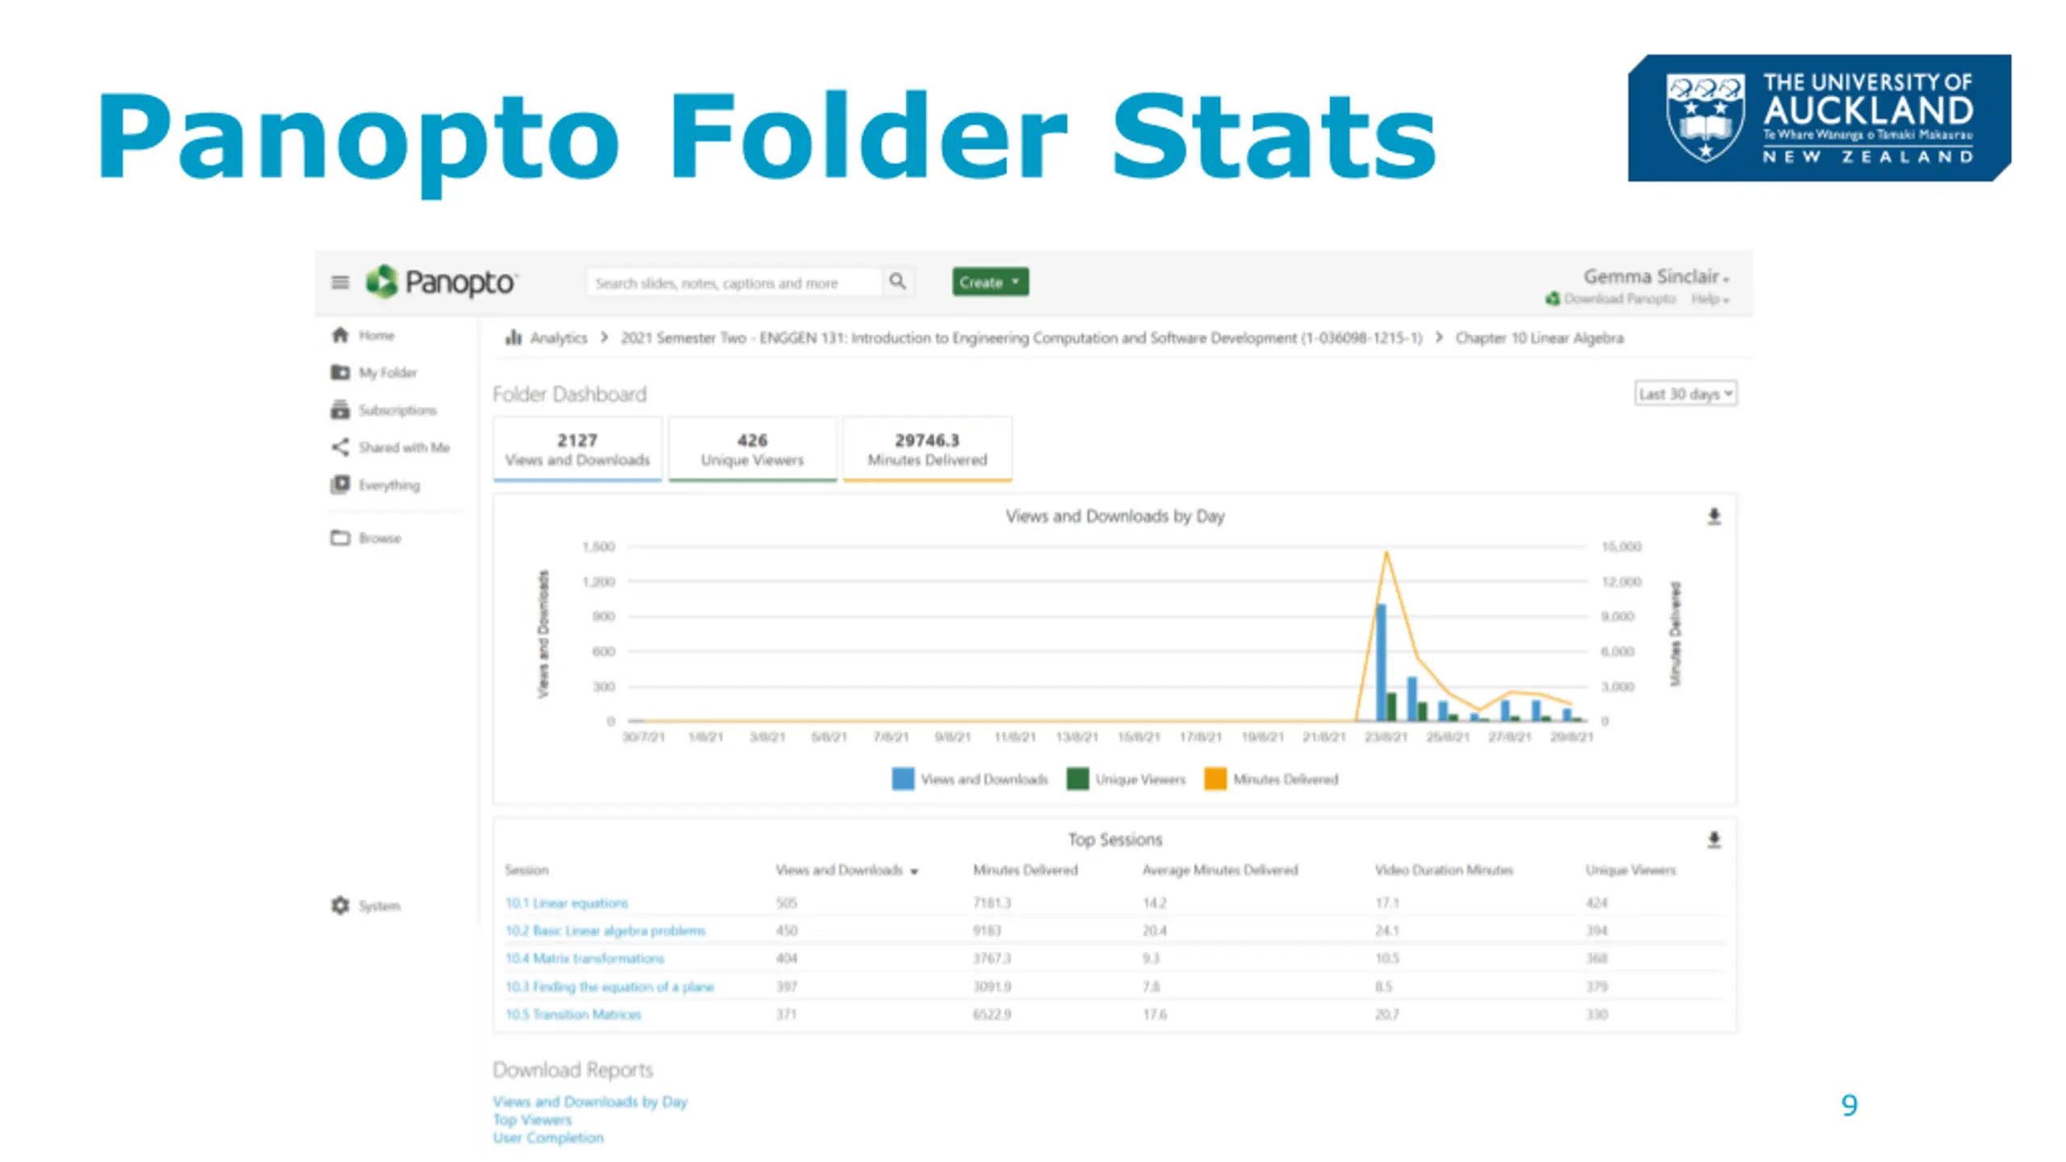2066x1162 pixels.
Task: Toggle orange Minutes Delivered legend swatch
Action: pos(1215,779)
